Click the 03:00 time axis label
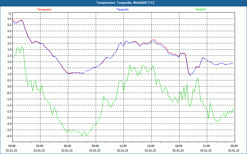The width and height of the screenshot is (247, 154). click(x=40, y=146)
